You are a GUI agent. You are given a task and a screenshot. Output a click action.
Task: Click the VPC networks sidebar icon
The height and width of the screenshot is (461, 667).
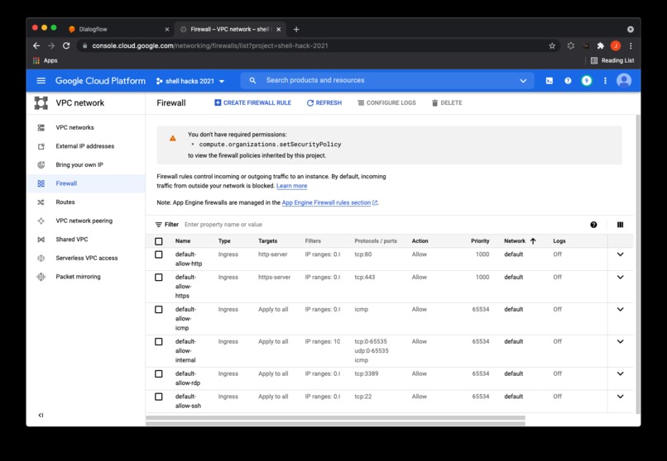(x=41, y=127)
